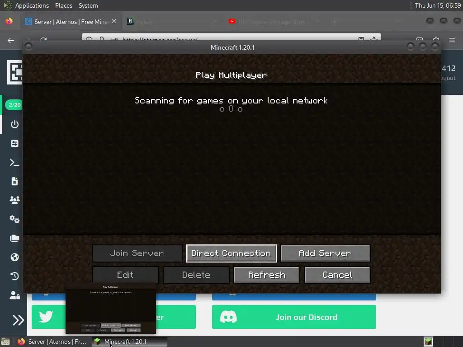
Task: Open the Aternos server power page icon
Action: pyautogui.click(x=14, y=124)
